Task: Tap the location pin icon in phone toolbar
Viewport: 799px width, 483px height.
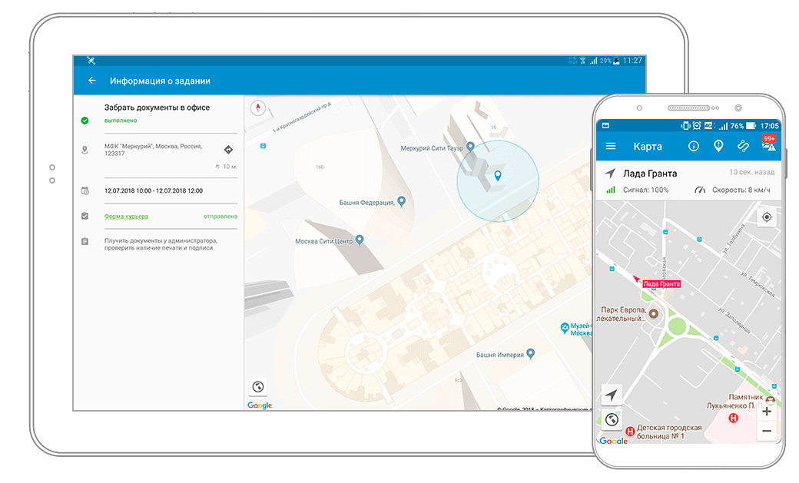Action: [x=718, y=146]
